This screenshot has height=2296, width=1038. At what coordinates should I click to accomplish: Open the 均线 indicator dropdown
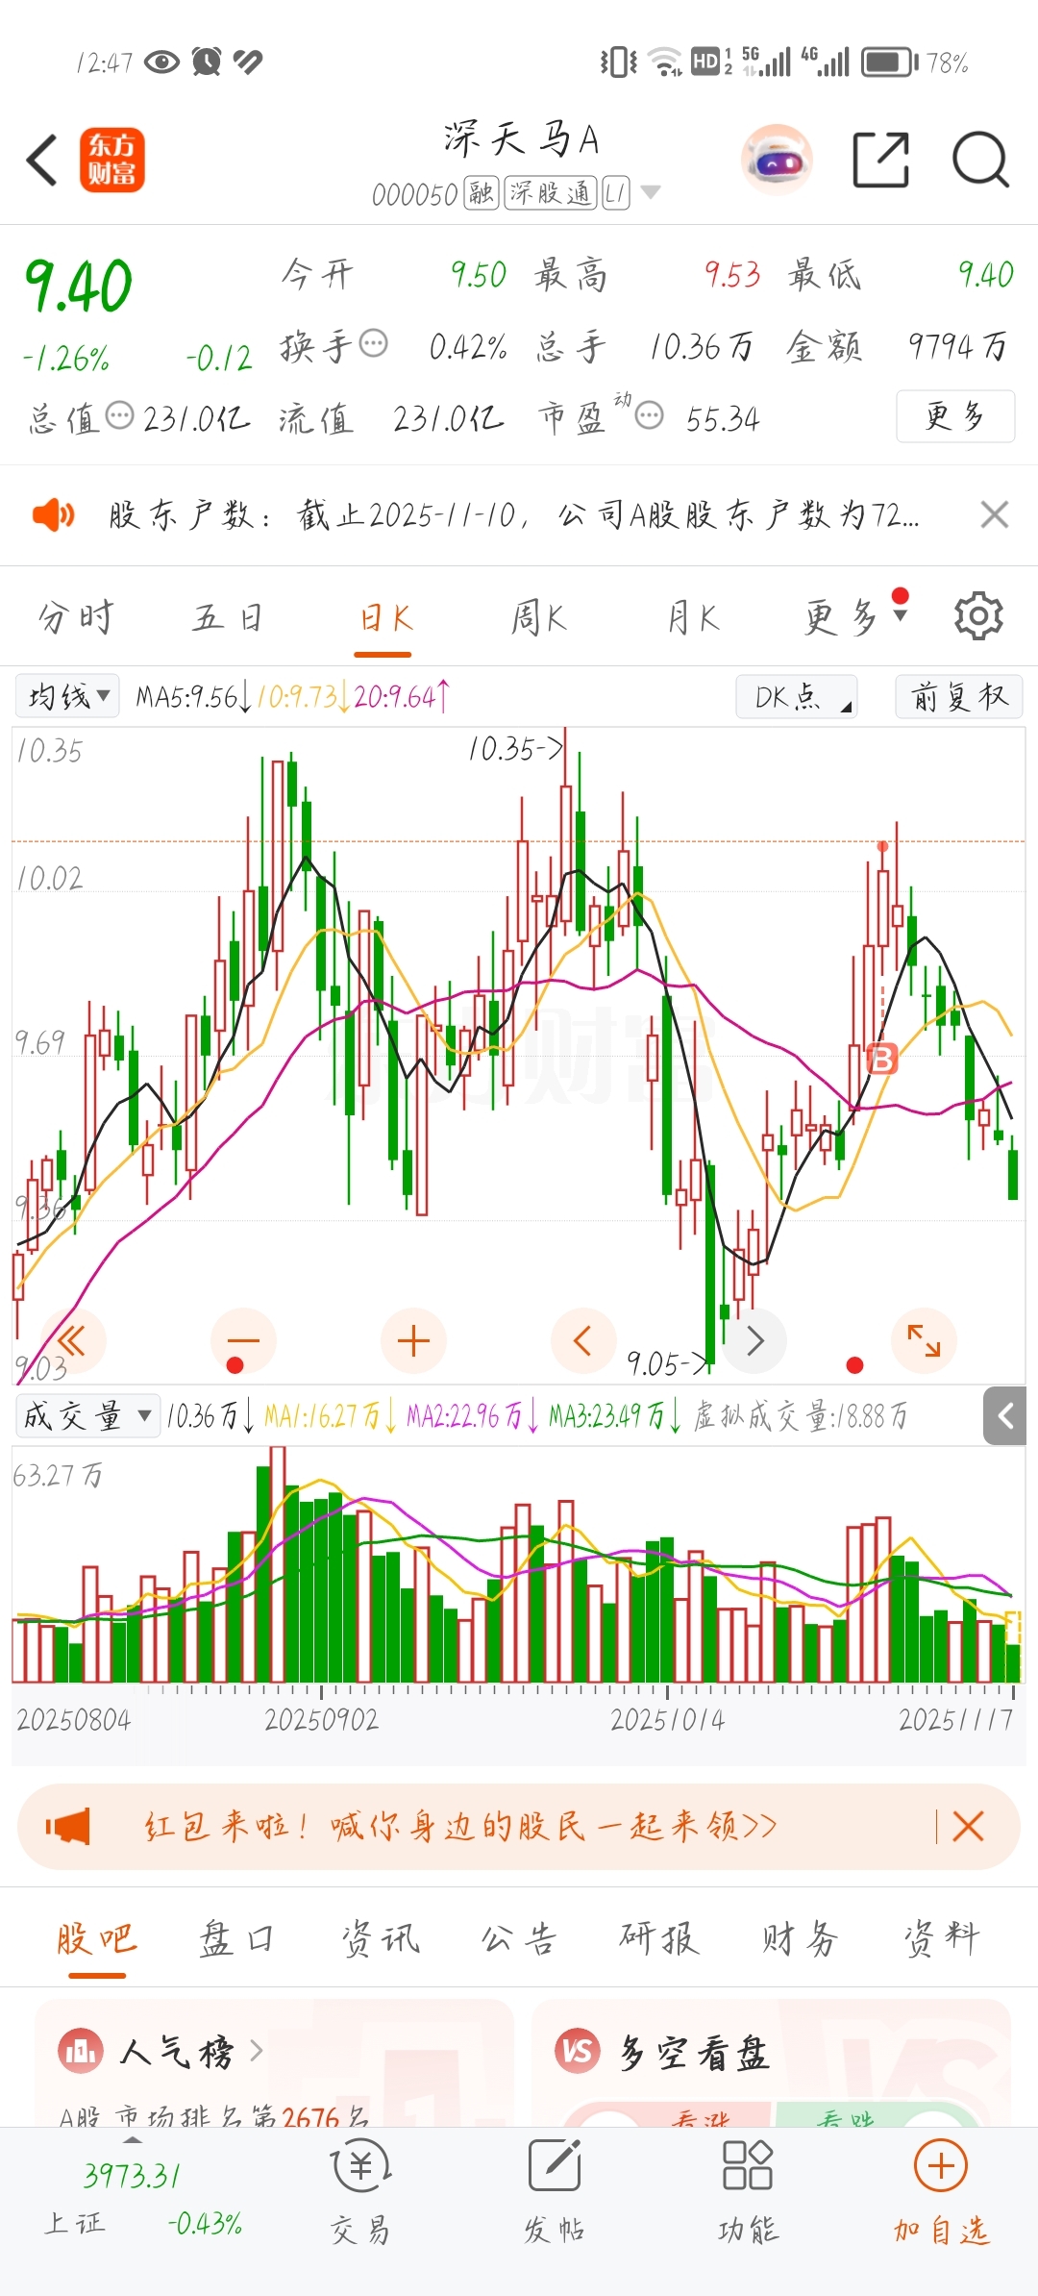click(67, 696)
